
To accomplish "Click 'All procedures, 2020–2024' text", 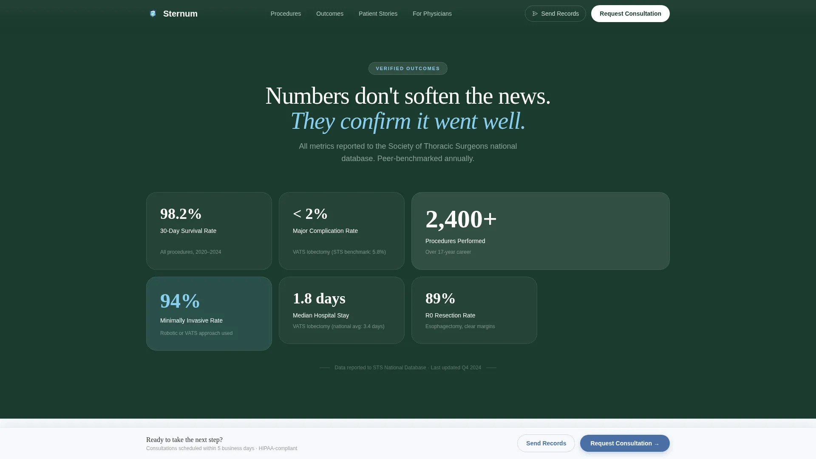I will click(190, 252).
